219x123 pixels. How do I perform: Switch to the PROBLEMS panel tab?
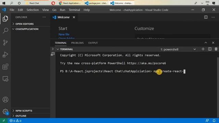point(77,43)
